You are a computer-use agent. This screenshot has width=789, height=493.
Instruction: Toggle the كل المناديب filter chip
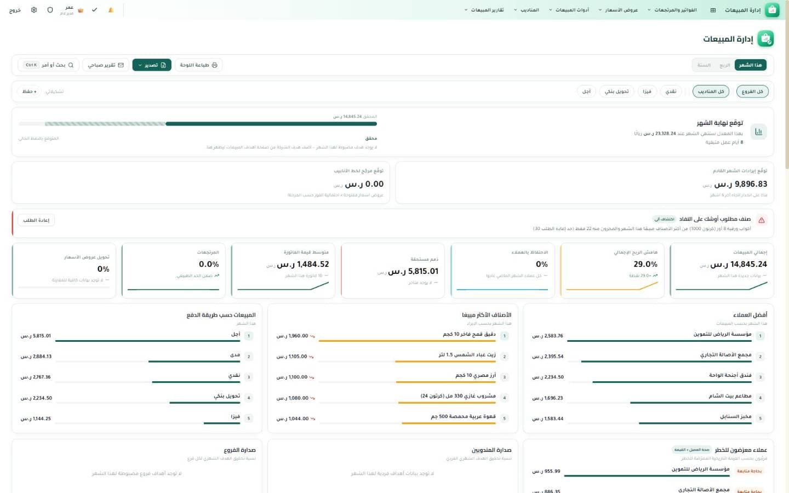point(711,91)
